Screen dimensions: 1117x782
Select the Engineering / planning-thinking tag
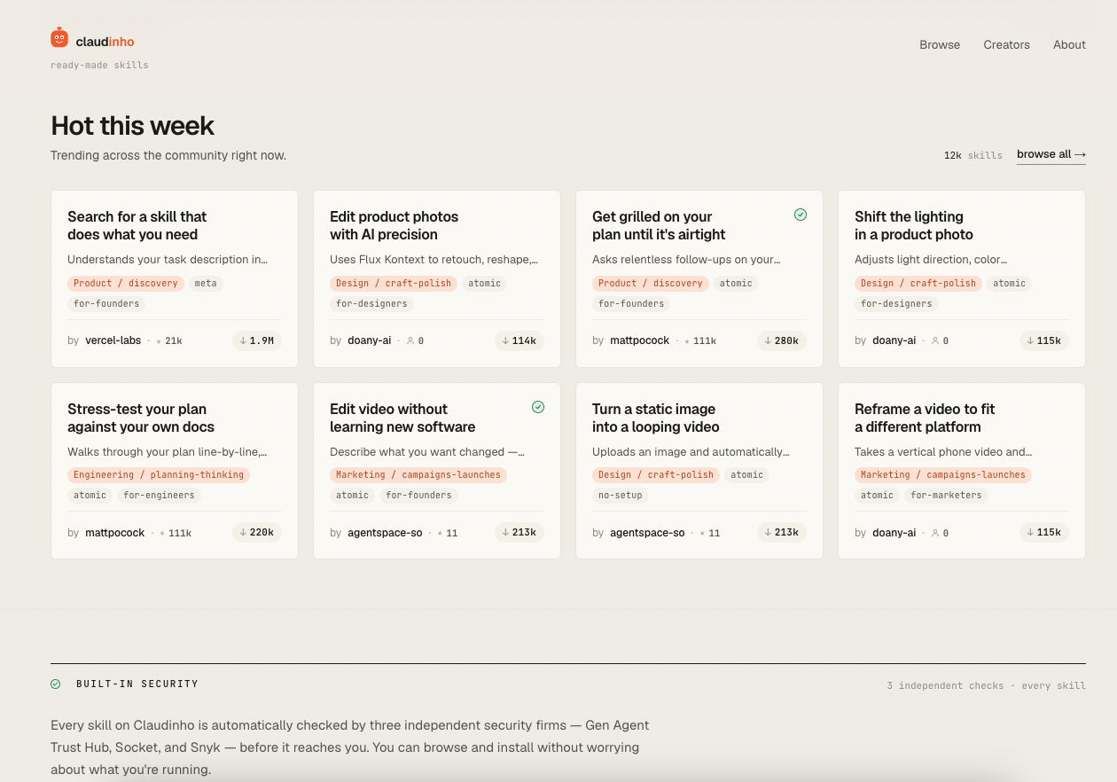point(159,475)
